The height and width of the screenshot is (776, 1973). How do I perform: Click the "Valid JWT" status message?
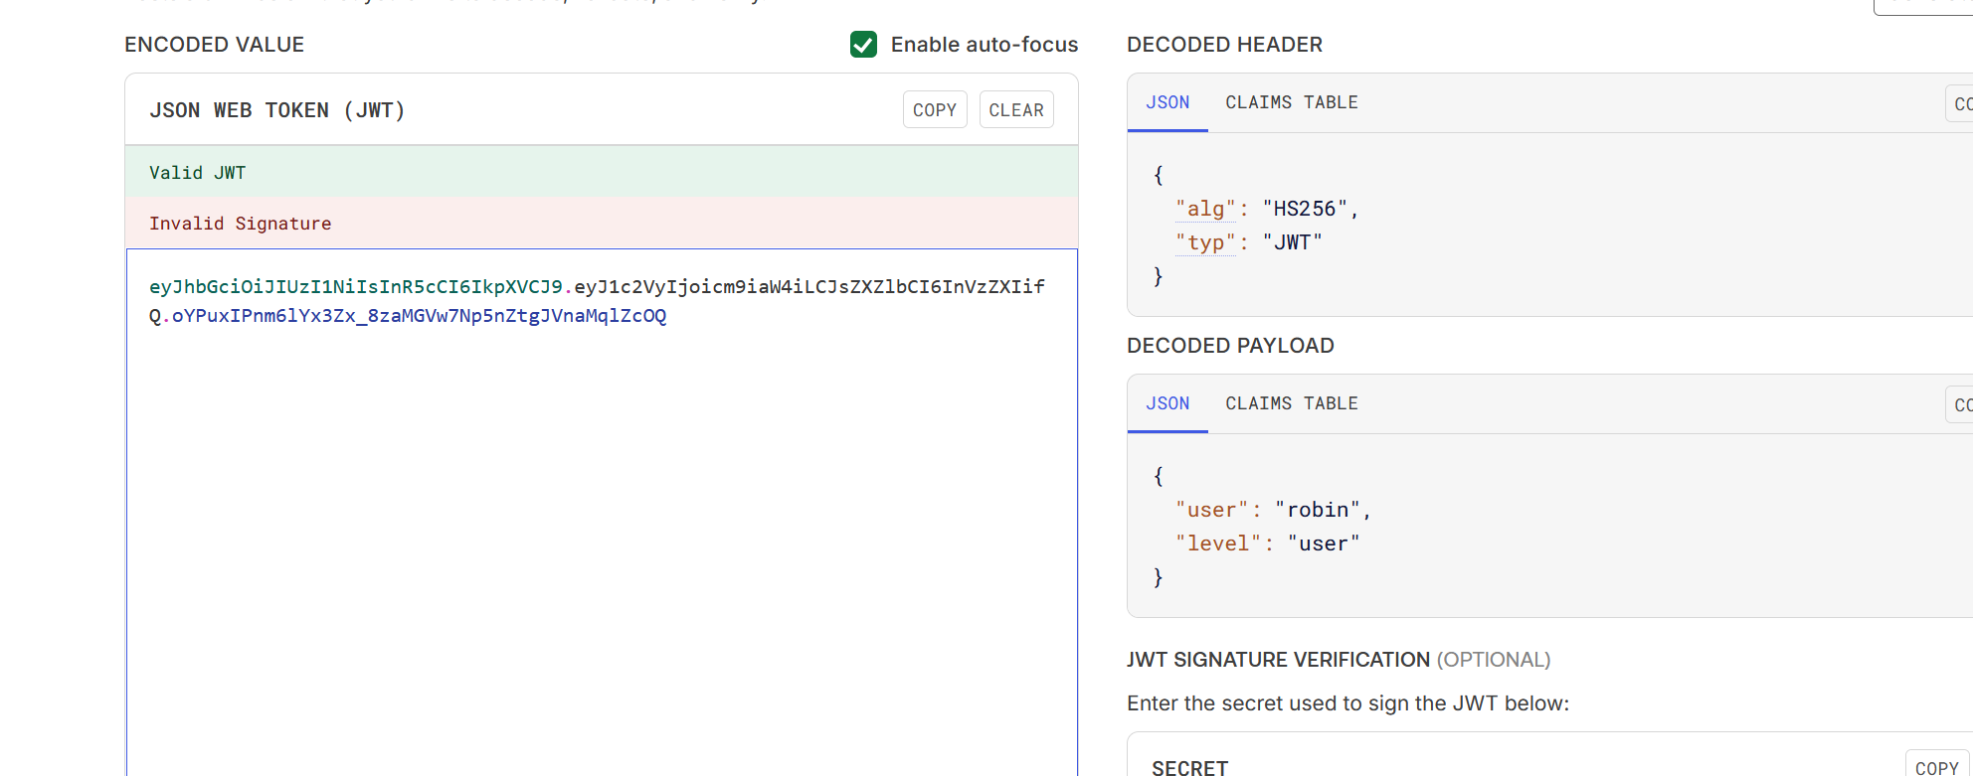click(x=602, y=172)
